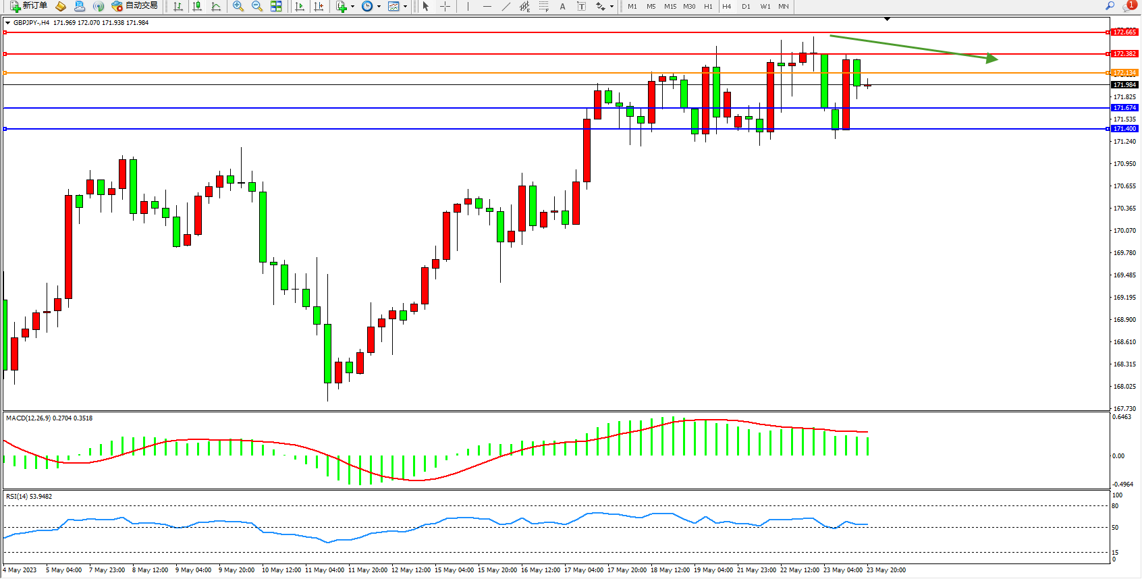Toggle AutoTrading (自动交易) button

135,6
